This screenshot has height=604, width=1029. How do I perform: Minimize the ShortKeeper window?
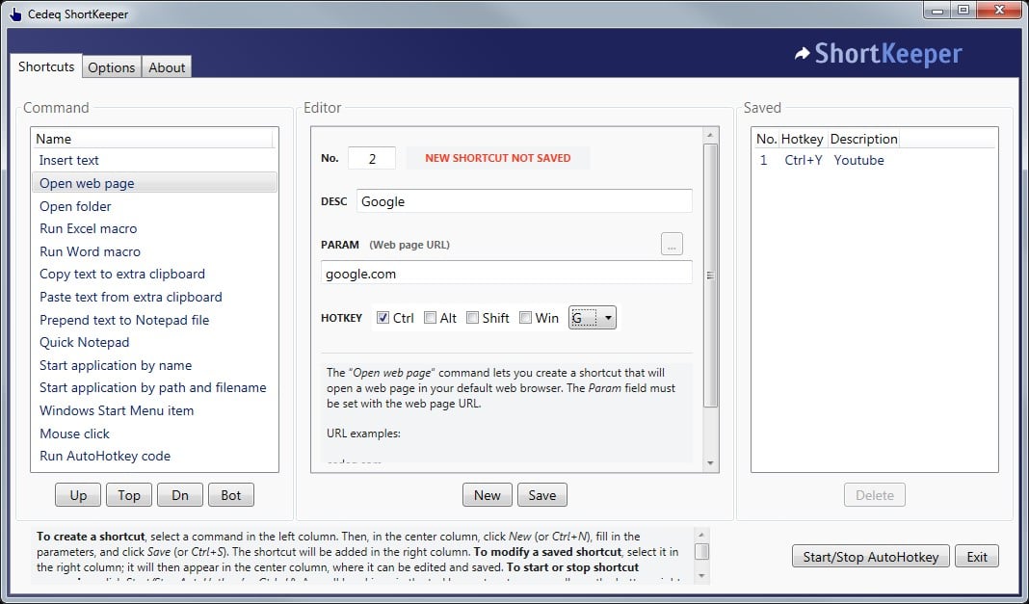(937, 10)
